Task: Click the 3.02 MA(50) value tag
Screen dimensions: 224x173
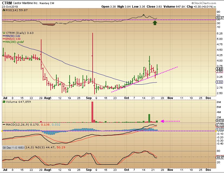Action: point(219,82)
